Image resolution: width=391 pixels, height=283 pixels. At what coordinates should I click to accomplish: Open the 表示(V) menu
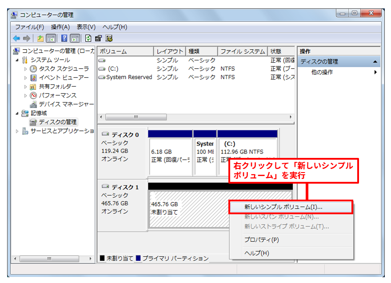point(86,27)
